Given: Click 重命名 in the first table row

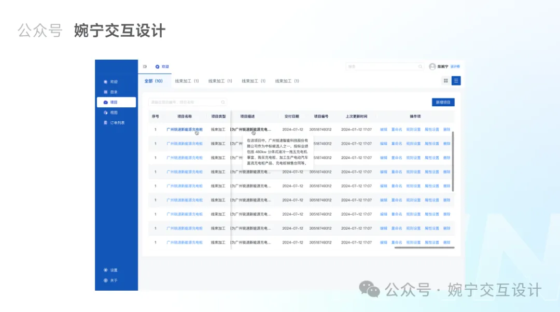Looking at the screenshot, I should pyautogui.click(x=397, y=130).
